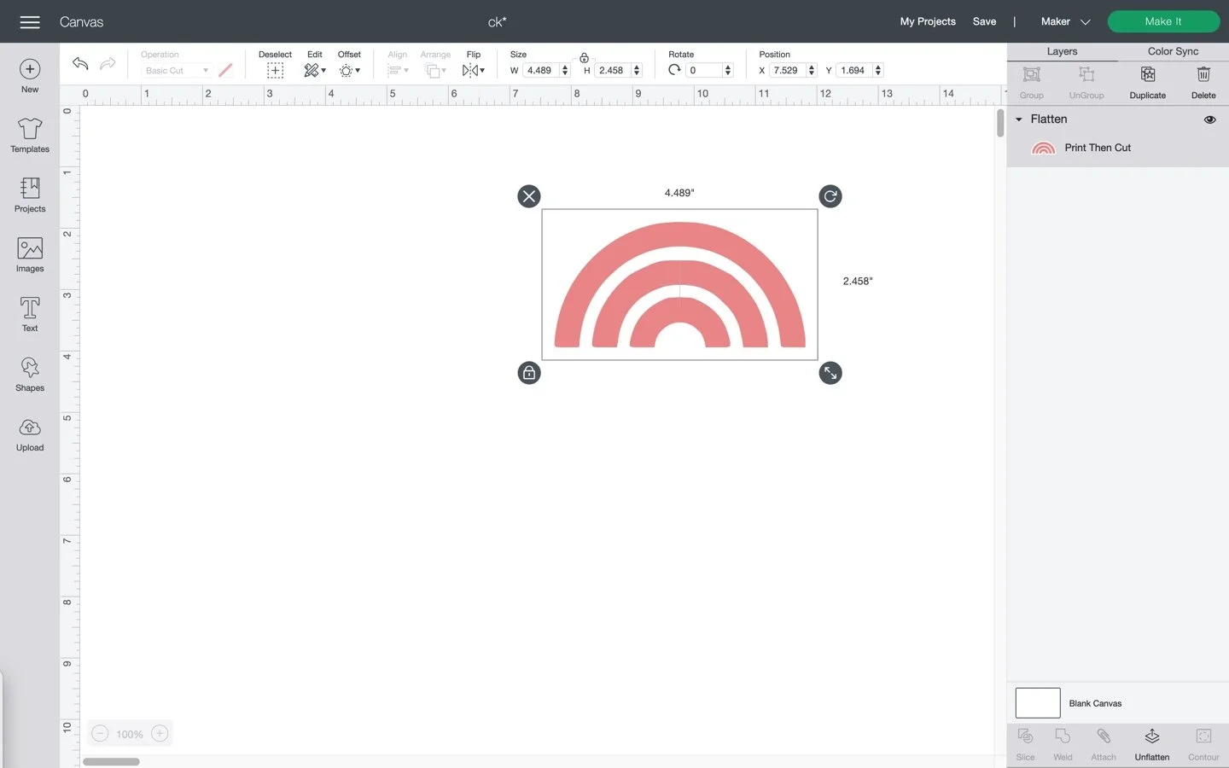Screen dimensions: 1229x768
Task: Duplicate the selected layer
Action: click(x=1147, y=81)
